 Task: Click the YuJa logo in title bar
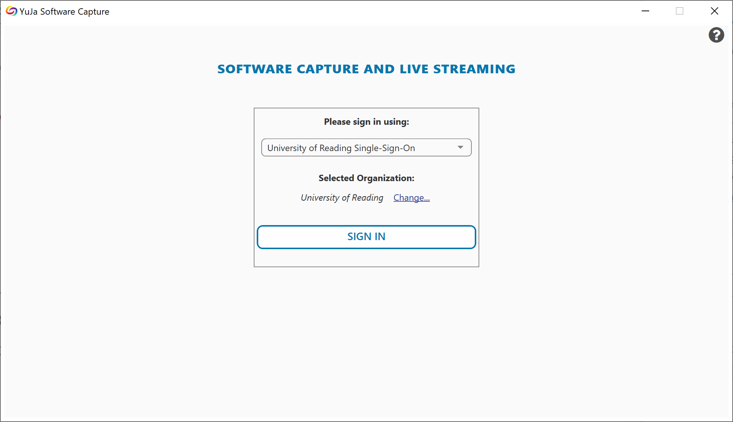pos(11,11)
